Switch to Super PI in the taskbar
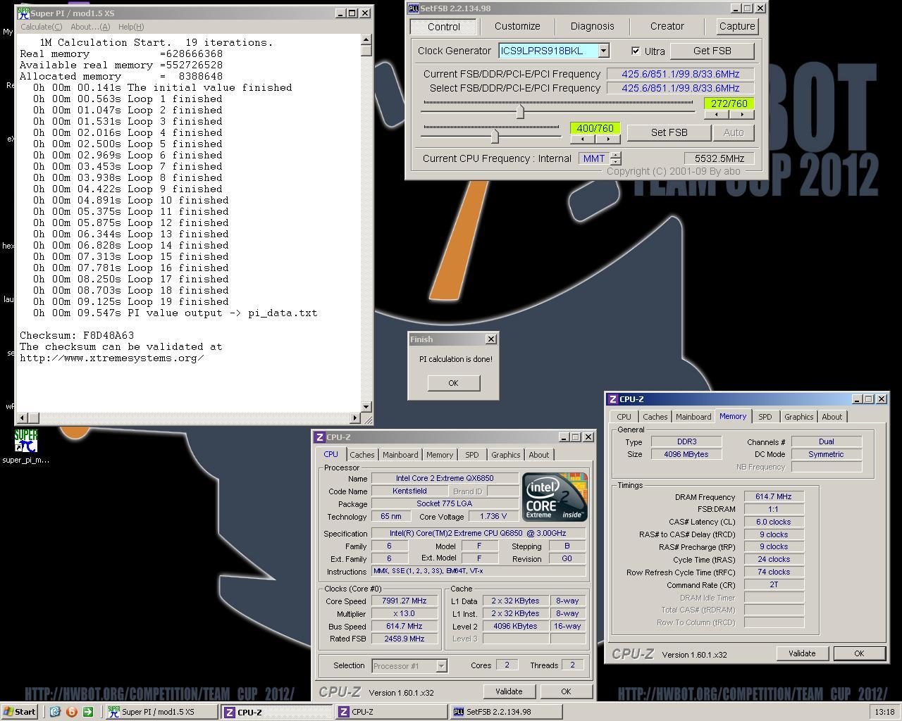Screen dimensions: 902x721 162,712
